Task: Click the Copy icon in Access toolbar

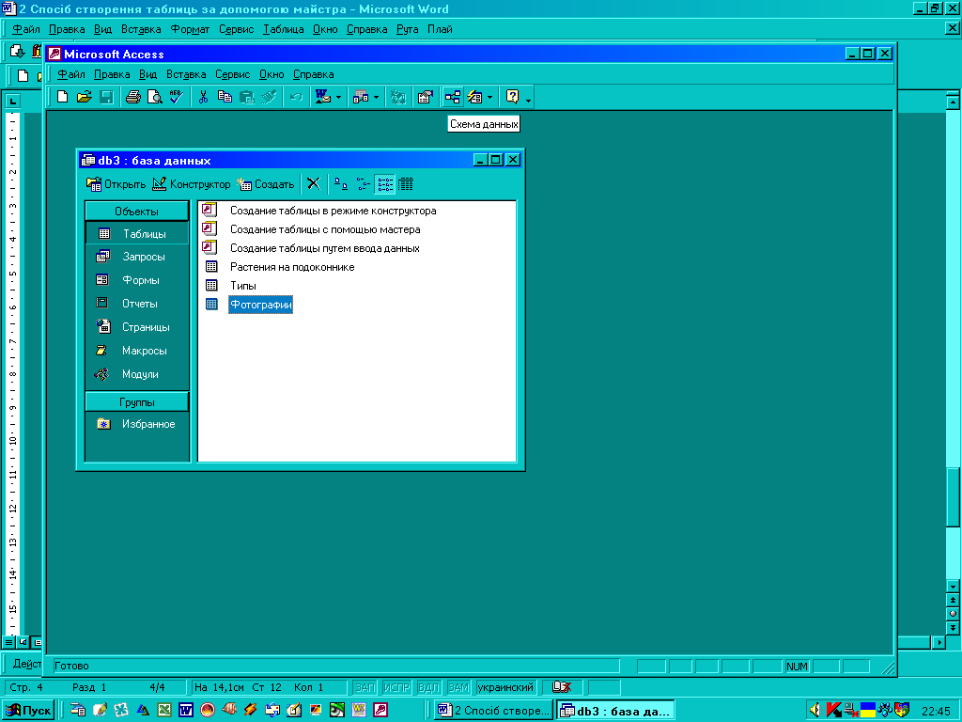Action: (225, 97)
